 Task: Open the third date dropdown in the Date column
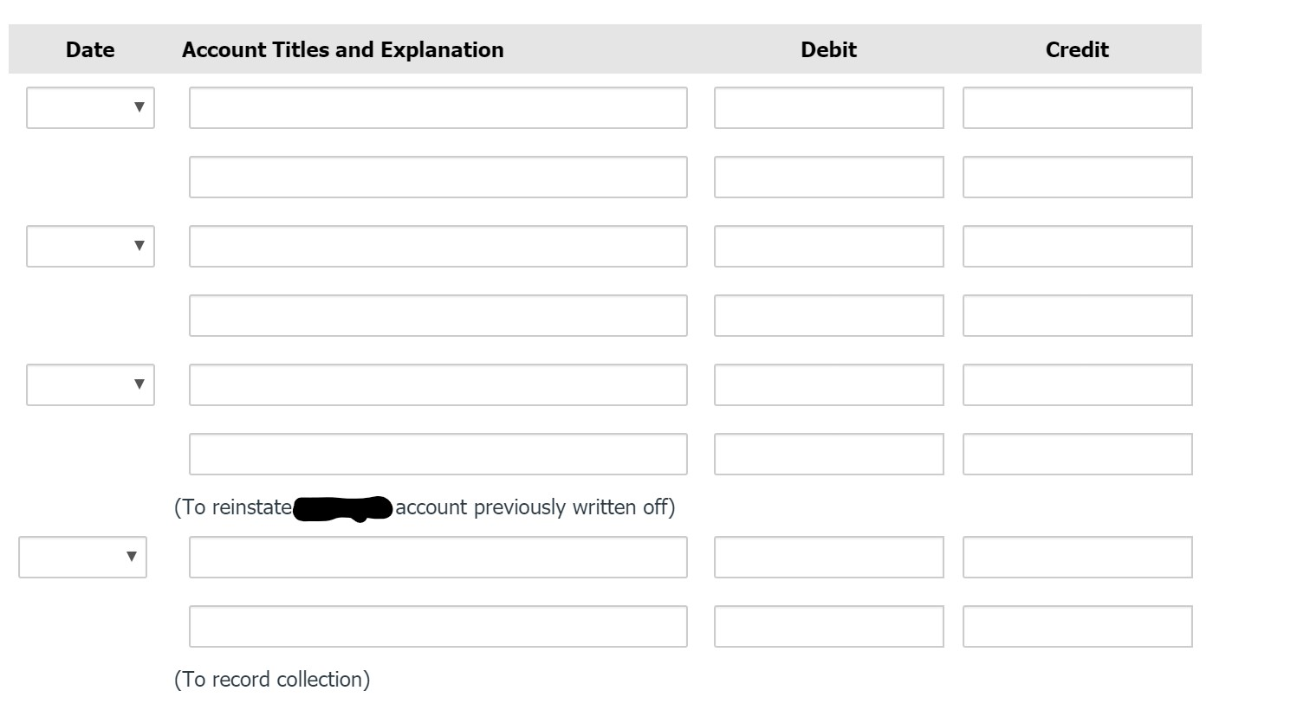[x=90, y=384]
